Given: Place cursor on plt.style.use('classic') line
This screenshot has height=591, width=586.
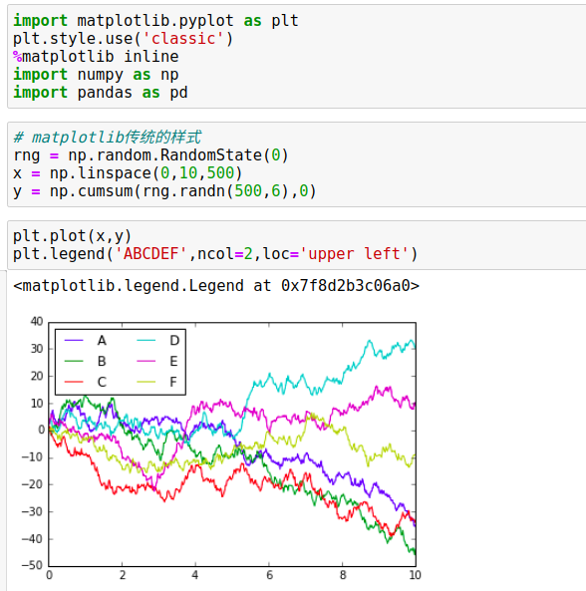Looking at the screenshot, I should [124, 39].
